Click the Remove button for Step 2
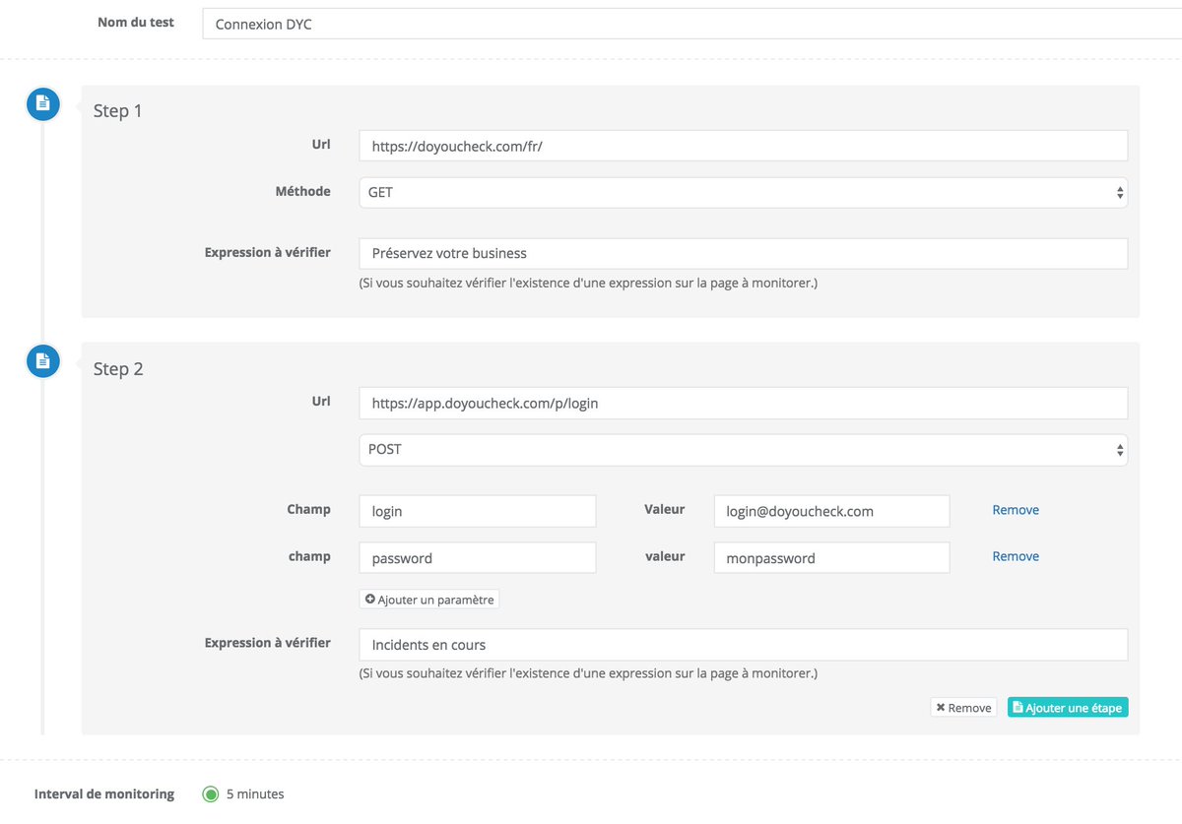 click(x=963, y=707)
